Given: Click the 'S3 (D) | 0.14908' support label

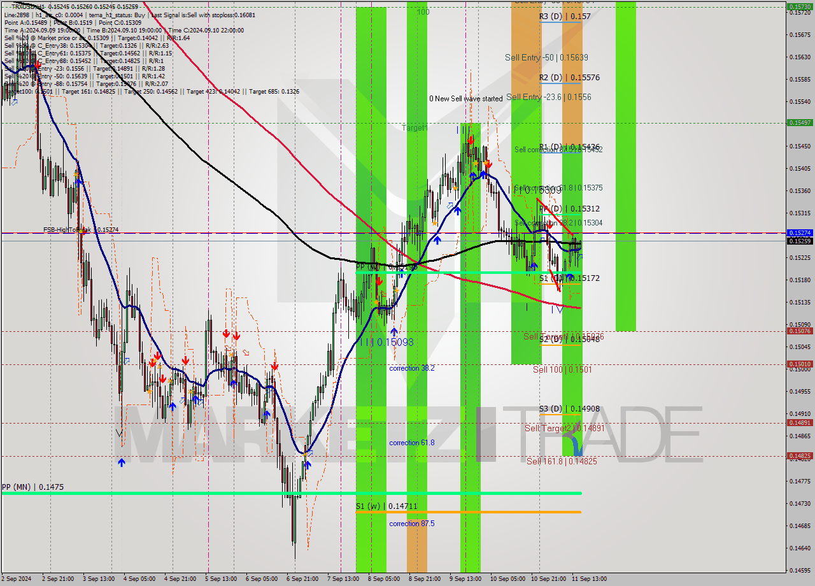Looking at the screenshot, I should [x=569, y=409].
